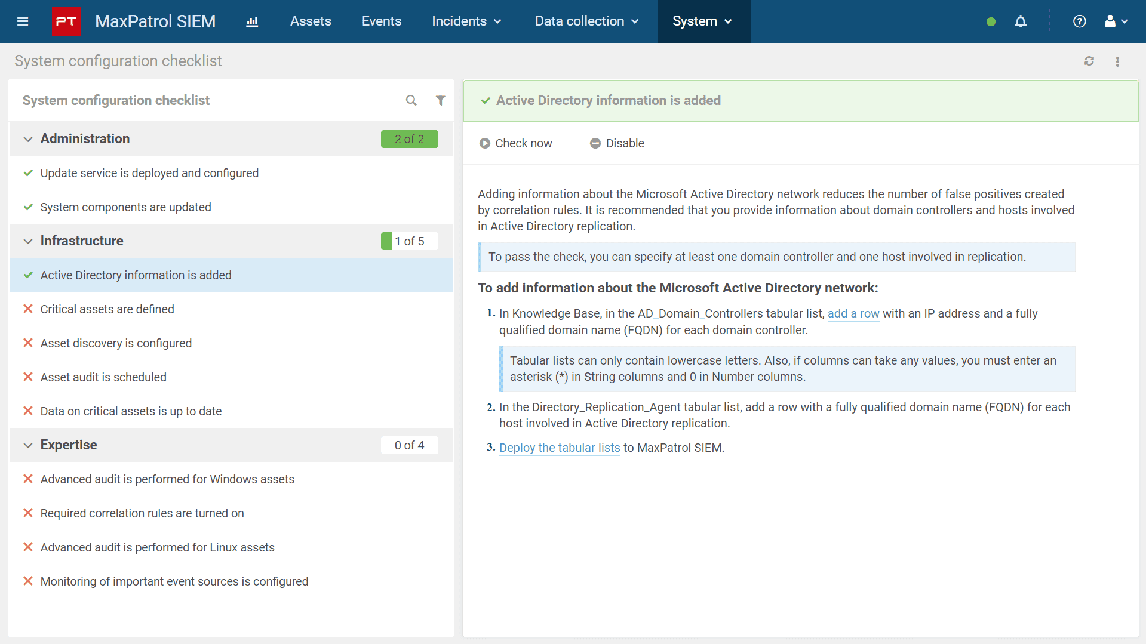Click the 'System configuration checklist' page heading
Image resolution: width=1146 pixels, height=644 pixels.
118,61
